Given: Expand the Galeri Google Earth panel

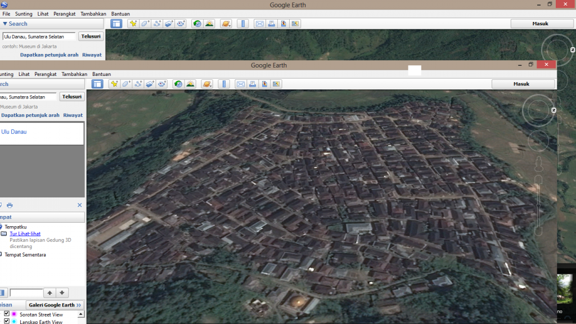Looking at the screenshot, I should click(x=55, y=305).
